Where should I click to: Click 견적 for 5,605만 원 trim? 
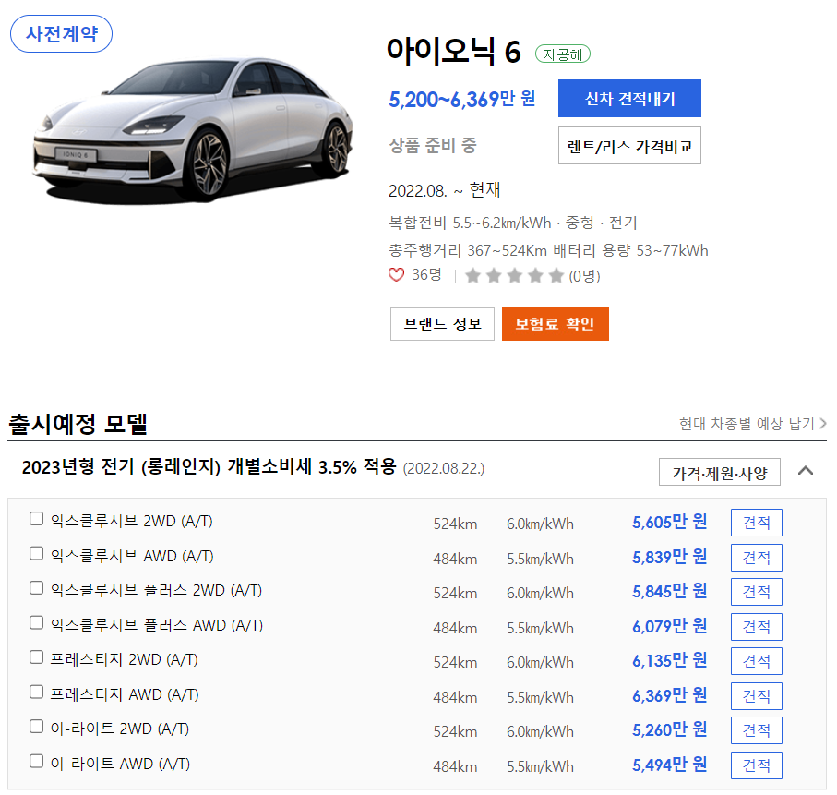click(757, 523)
